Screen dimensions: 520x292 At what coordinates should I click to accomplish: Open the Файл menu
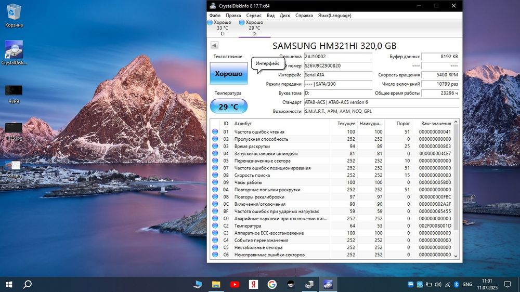click(x=215, y=16)
